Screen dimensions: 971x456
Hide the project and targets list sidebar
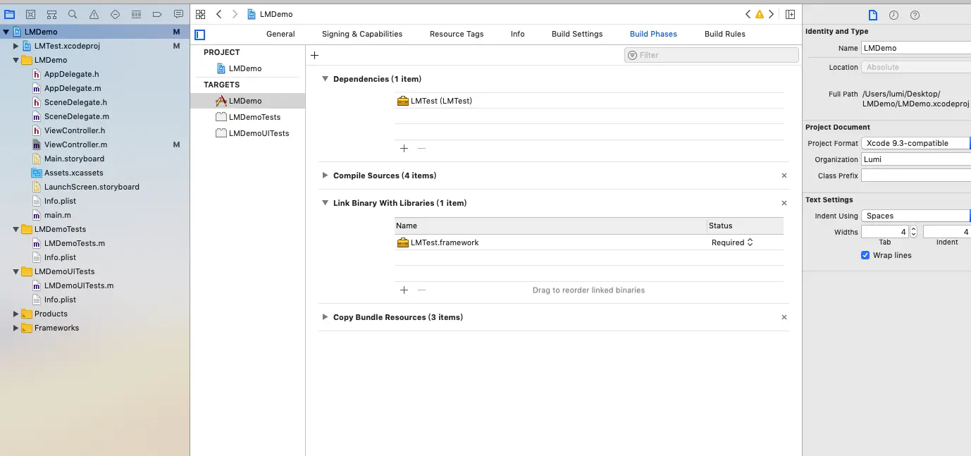200,35
